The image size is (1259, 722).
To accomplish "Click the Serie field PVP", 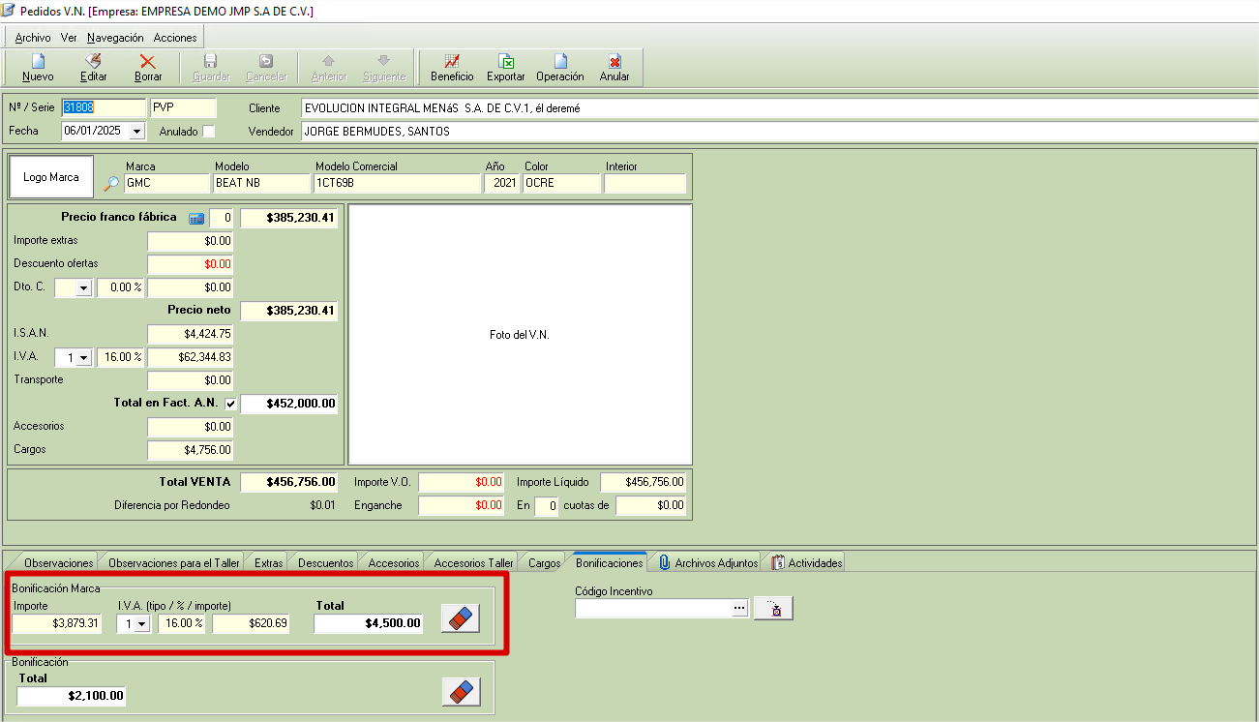I will pyautogui.click(x=183, y=107).
